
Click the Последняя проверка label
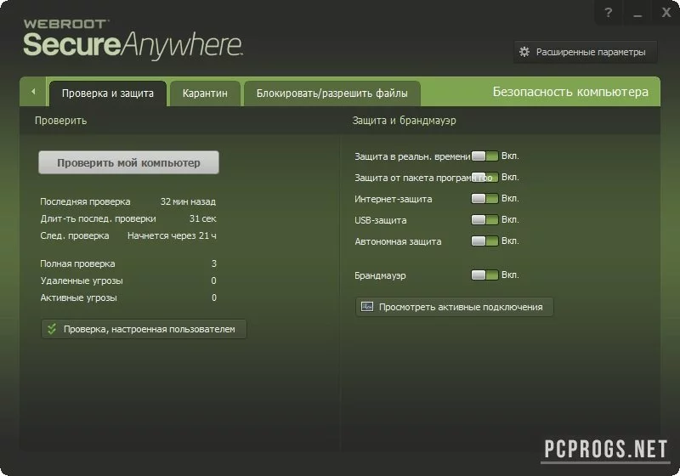85,201
